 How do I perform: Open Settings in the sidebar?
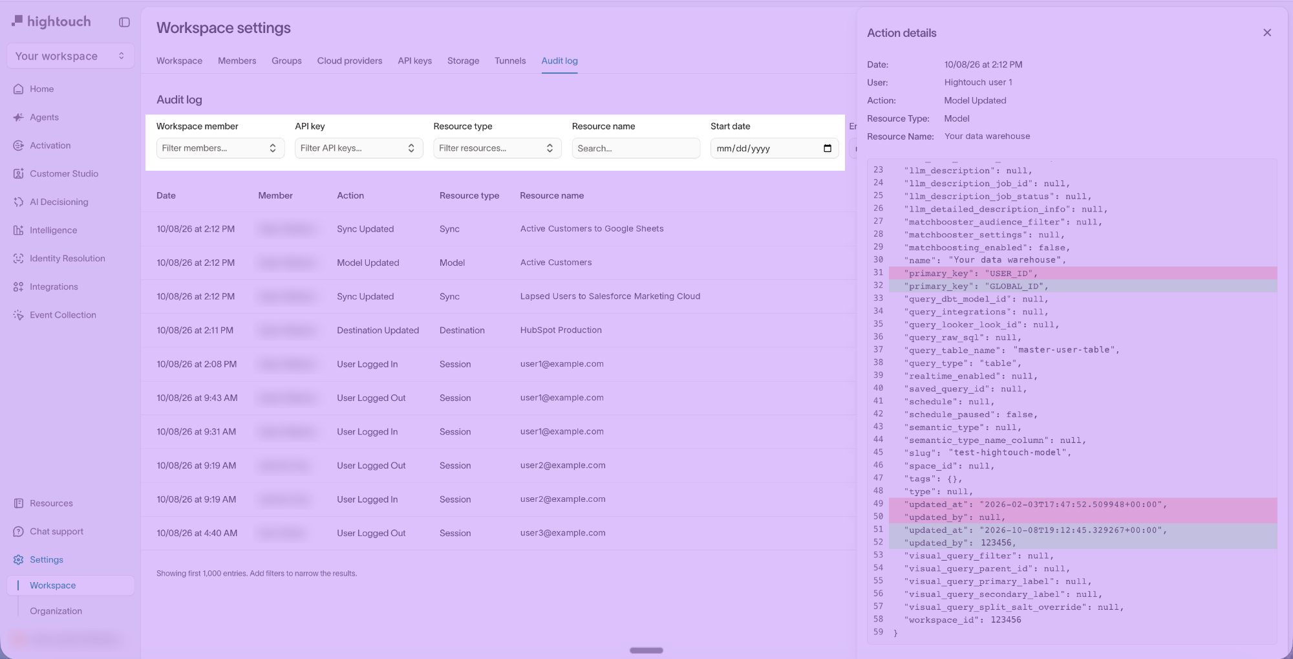click(x=70, y=559)
